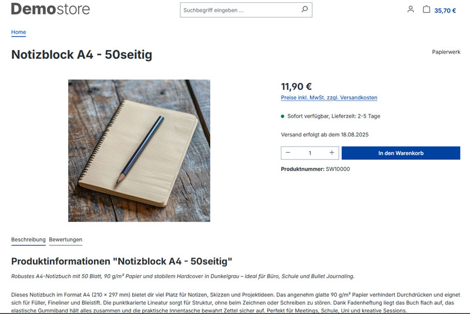Image resolution: width=470 pixels, height=314 pixels.
Task: Click the cart total 35,70 €
Action: [x=445, y=11]
